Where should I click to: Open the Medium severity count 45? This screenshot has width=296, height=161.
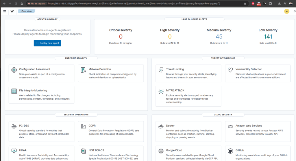pyautogui.click(x=219, y=37)
